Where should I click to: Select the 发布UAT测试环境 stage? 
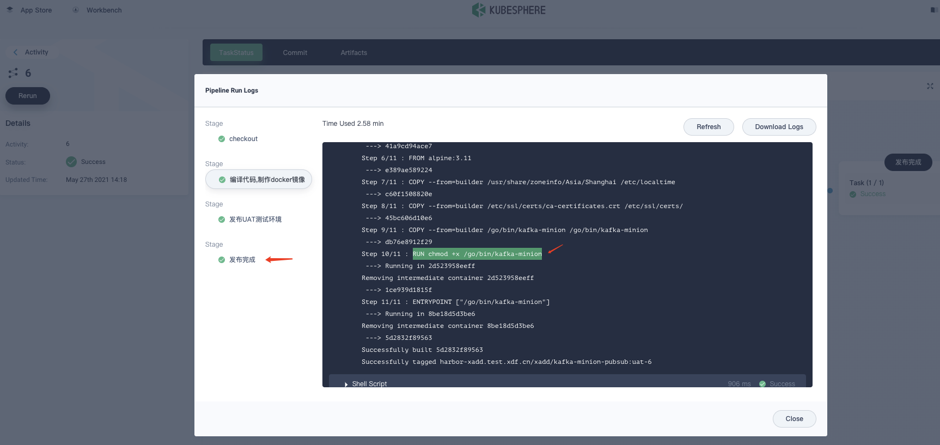click(255, 220)
